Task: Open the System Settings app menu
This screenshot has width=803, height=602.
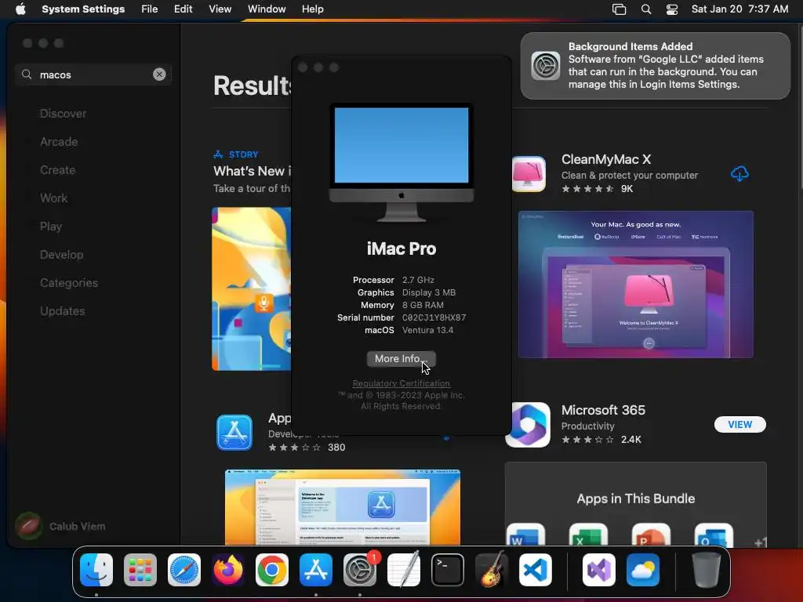Action: click(x=83, y=9)
